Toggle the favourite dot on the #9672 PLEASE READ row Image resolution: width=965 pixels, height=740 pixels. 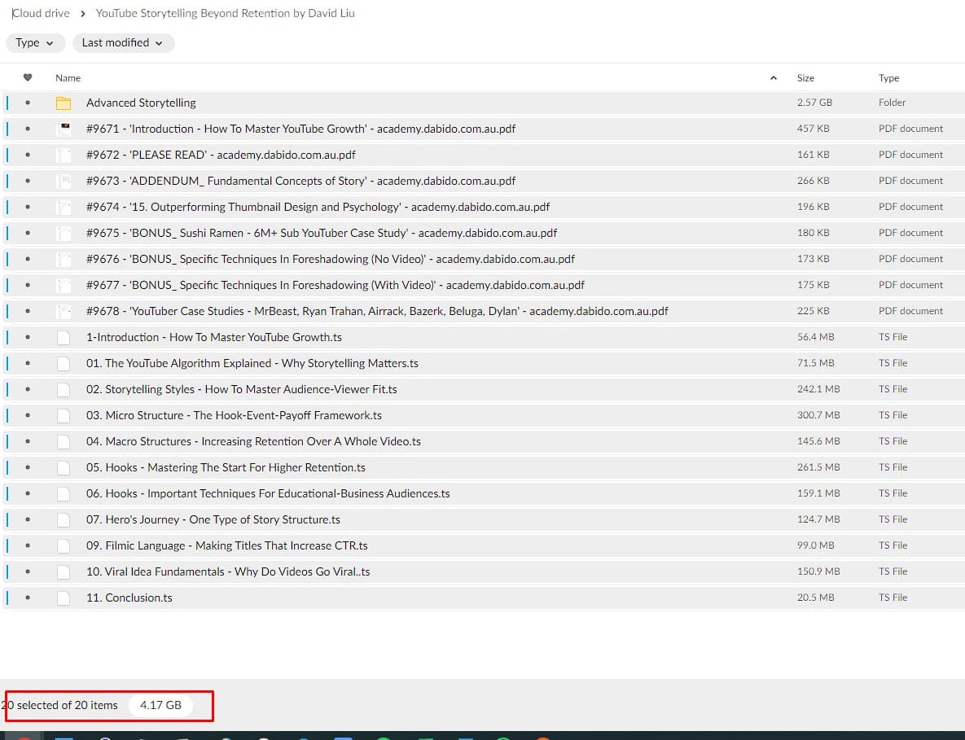coord(28,155)
